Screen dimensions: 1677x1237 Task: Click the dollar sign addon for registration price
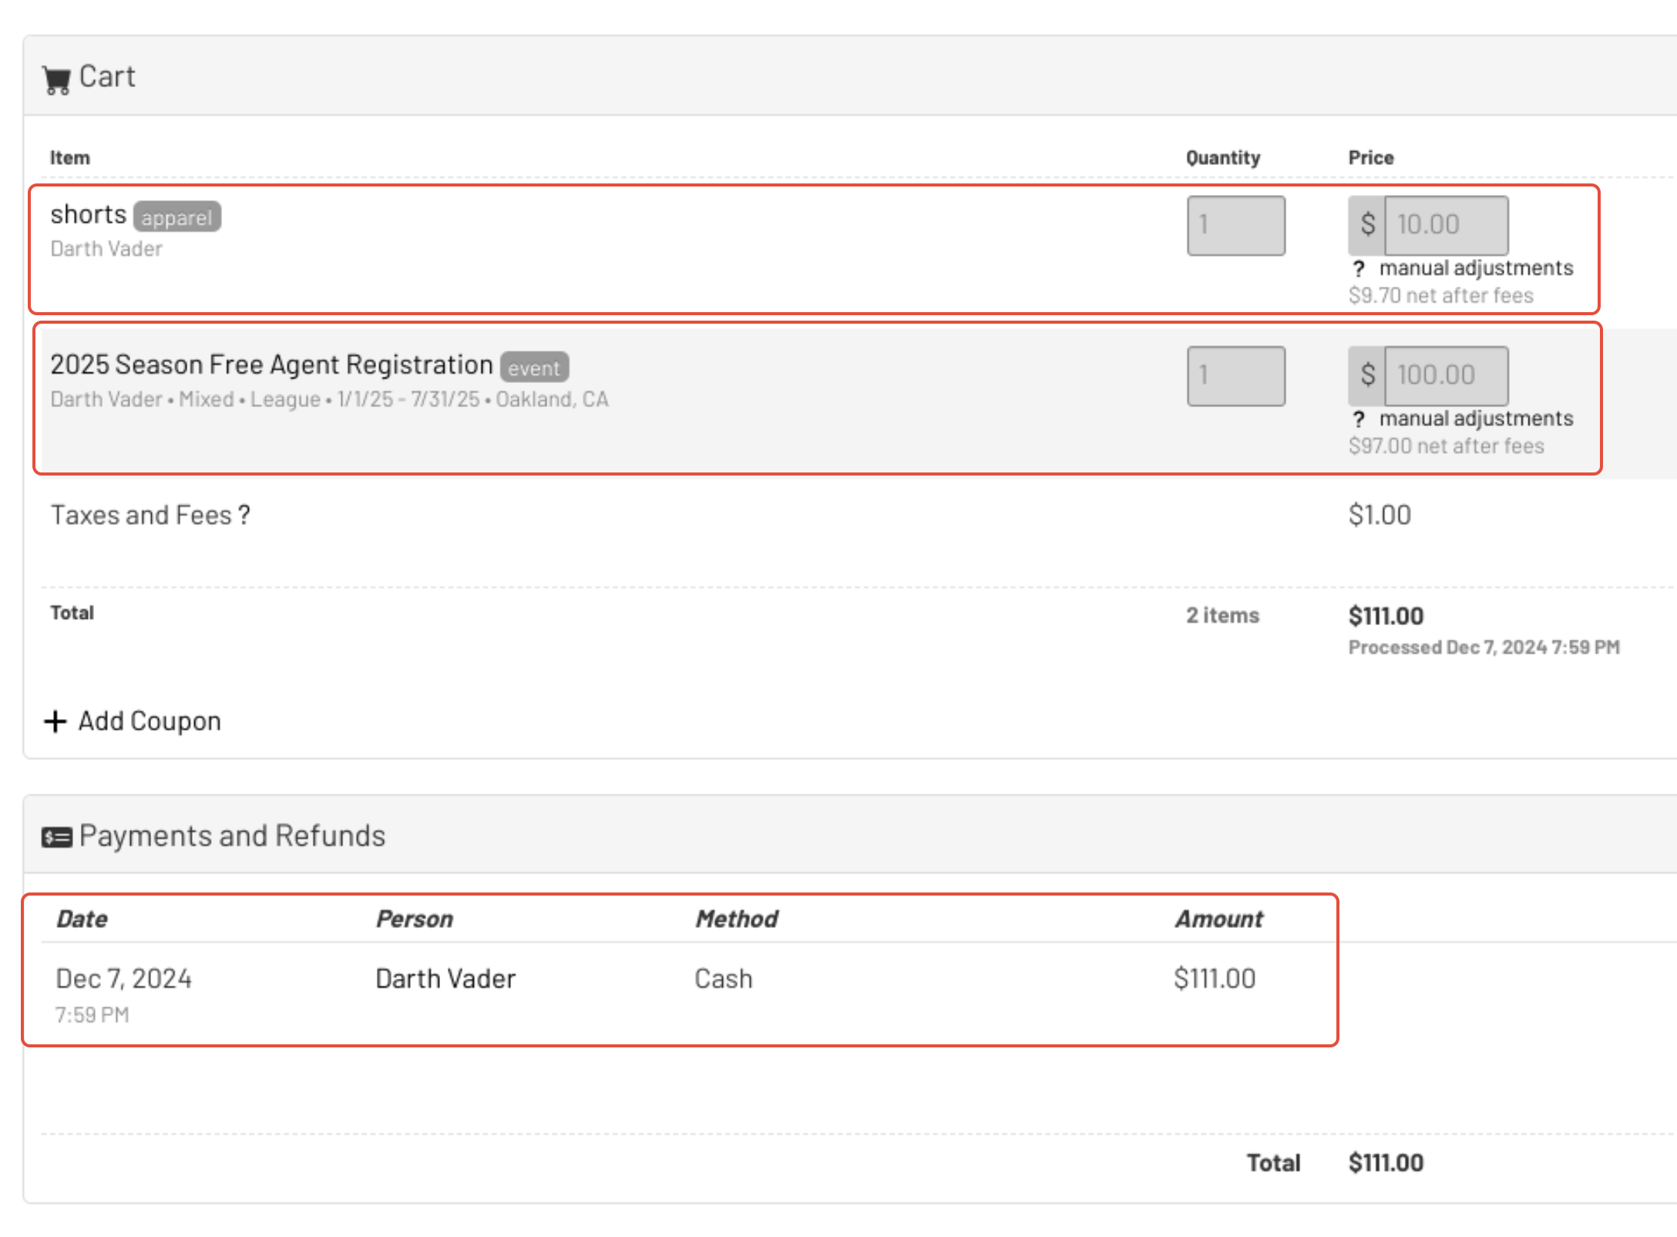pos(1366,375)
